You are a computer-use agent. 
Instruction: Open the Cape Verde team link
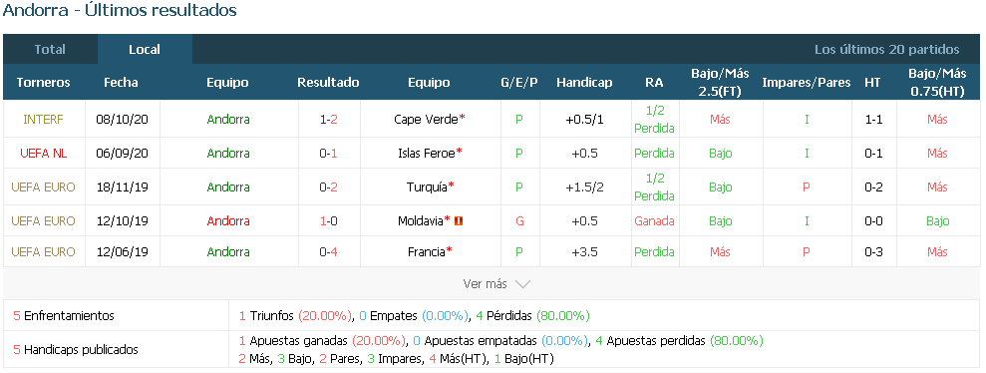pyautogui.click(x=425, y=119)
